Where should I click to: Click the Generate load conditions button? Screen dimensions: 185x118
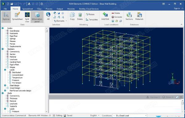click(x=117, y=17)
